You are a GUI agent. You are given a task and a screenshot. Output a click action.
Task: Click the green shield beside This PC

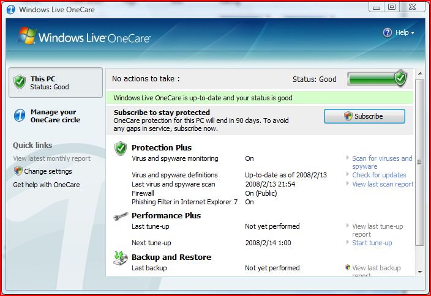(x=20, y=82)
